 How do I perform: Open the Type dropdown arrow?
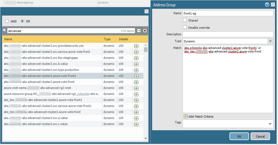click(270, 41)
